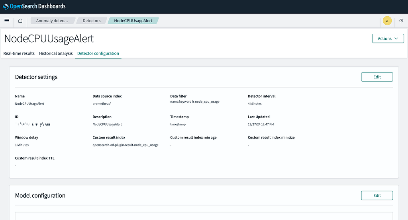The image size is (408, 220).
Task: Click the '4 Minutes' detector interval value
Action: 255,104
